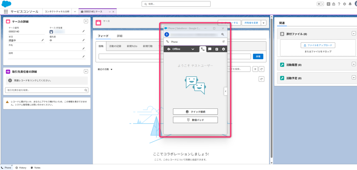The height and width of the screenshot is (170, 357).
Task: Click ファイルをアップロード button
Action: point(318,45)
